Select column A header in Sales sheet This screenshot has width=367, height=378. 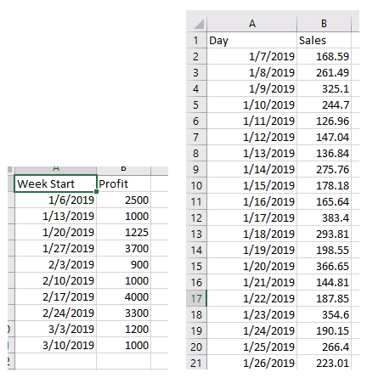click(x=252, y=24)
